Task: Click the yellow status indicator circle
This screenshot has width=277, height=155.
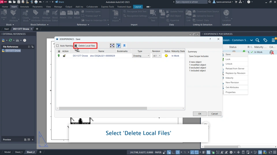Action: (166, 56)
